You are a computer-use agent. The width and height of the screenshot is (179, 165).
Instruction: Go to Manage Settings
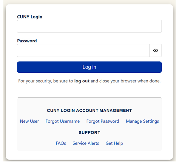(x=142, y=121)
